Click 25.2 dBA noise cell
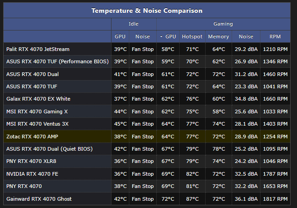This screenshot has width=297, height=208. tap(246, 149)
